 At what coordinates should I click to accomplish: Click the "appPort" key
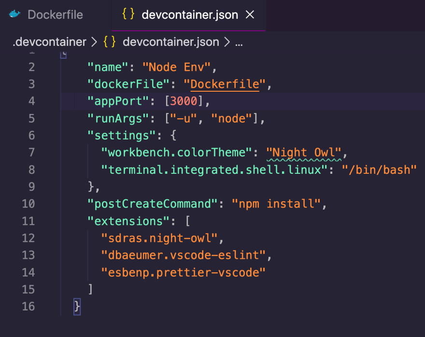118,101
